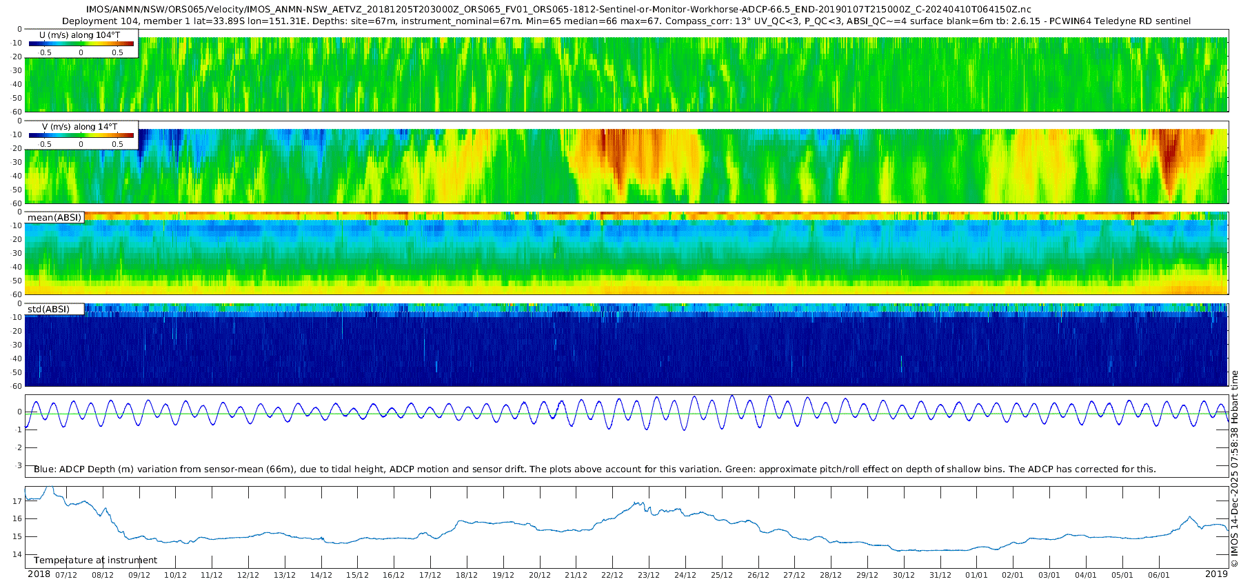Click the NetCDF file path title
The image size is (1241, 586).
point(558,10)
